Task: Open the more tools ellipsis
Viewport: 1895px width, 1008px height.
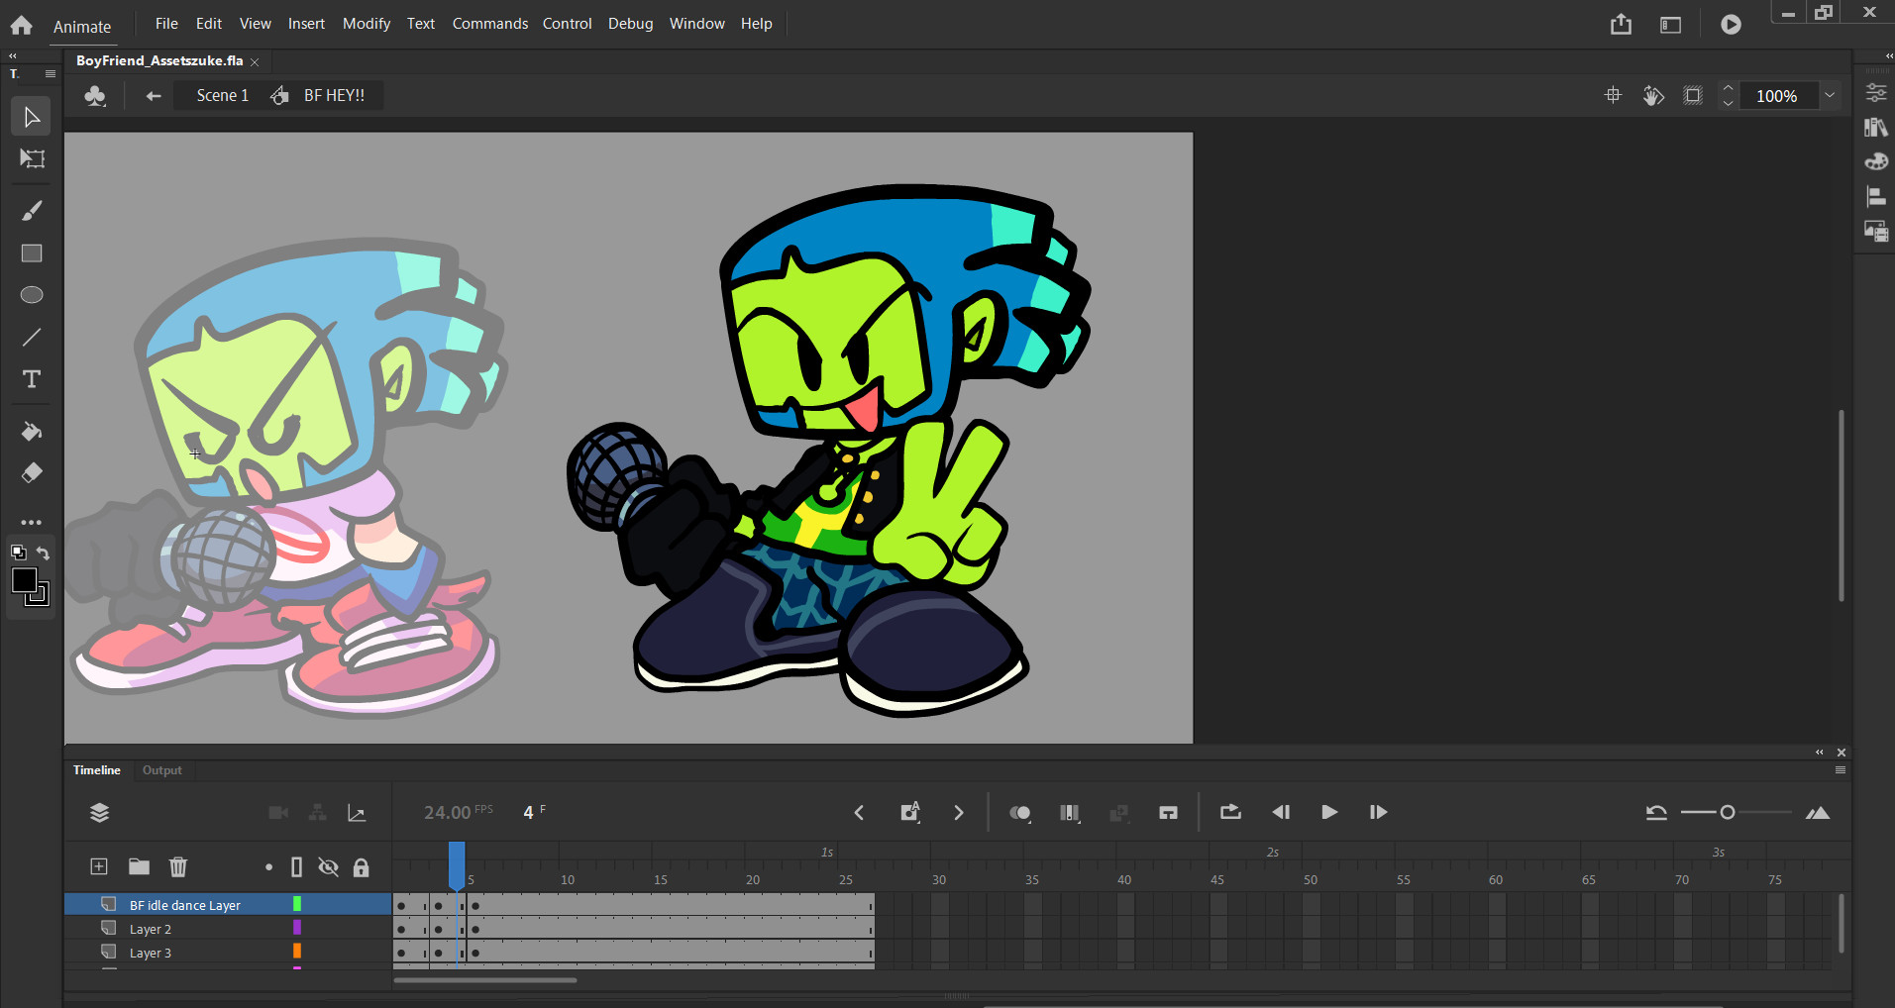Action: [32, 522]
